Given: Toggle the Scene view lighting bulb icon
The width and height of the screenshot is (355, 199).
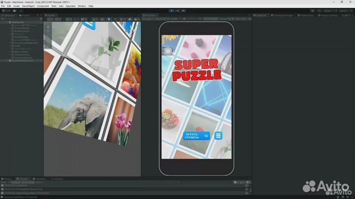Looking at the screenshot, I should pos(108,19).
